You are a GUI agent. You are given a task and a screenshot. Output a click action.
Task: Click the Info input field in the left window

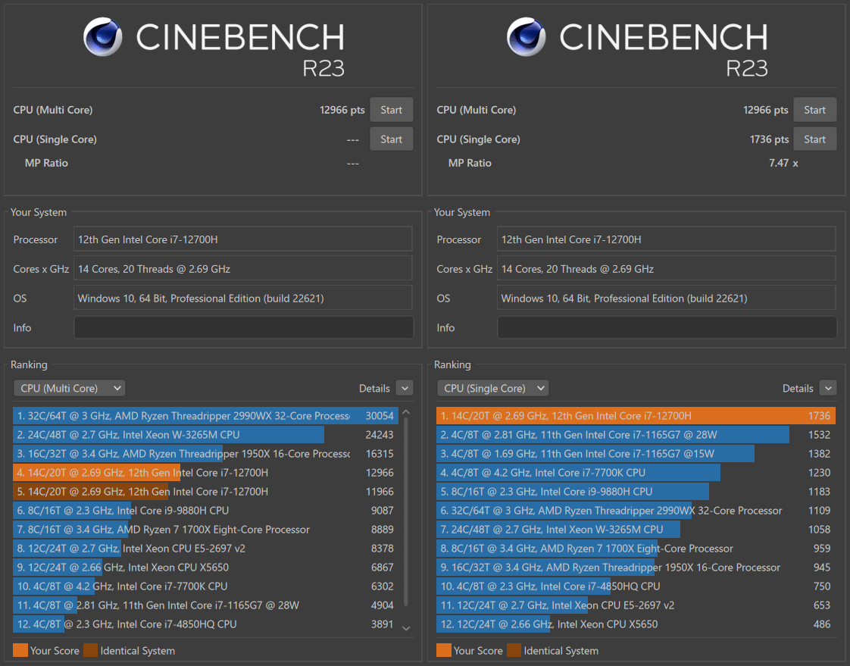(243, 327)
